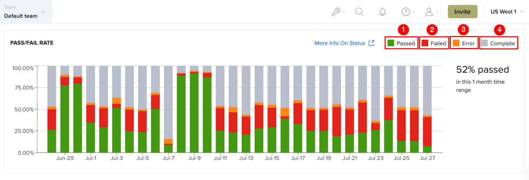Click the search magnifier icon
Screen dimensions: 529x180
pos(359,12)
